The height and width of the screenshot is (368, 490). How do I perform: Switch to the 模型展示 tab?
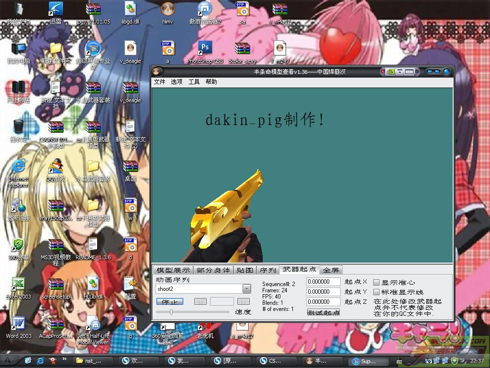click(x=173, y=270)
